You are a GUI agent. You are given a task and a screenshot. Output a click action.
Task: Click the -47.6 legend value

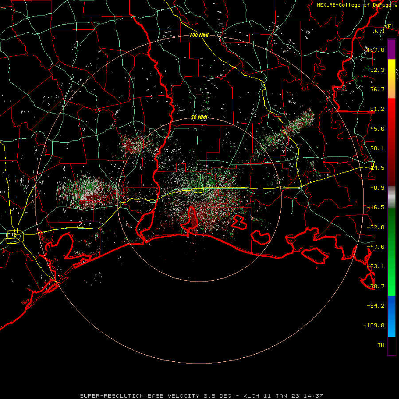click(376, 247)
